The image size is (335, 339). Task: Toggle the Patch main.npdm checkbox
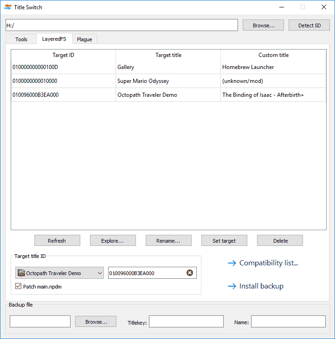[x=19, y=286]
